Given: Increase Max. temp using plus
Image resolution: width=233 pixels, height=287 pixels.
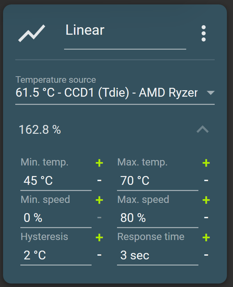Looking at the screenshot, I should pos(206,163).
